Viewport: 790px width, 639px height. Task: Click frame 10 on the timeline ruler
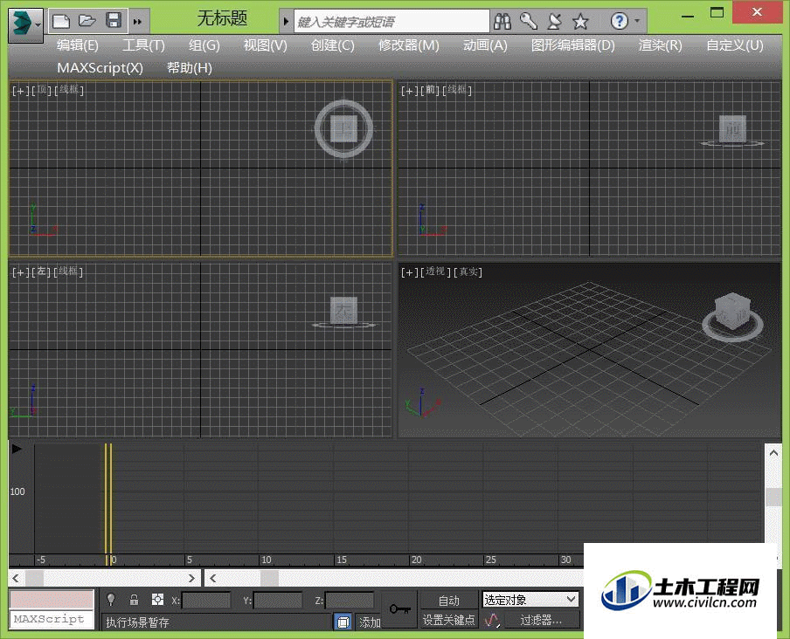267,560
